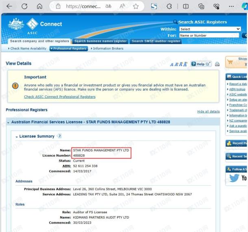Select the ABN value 52 611 254 338
Image resolution: width=248 pixels, height=232 pixels.
click(x=85, y=166)
